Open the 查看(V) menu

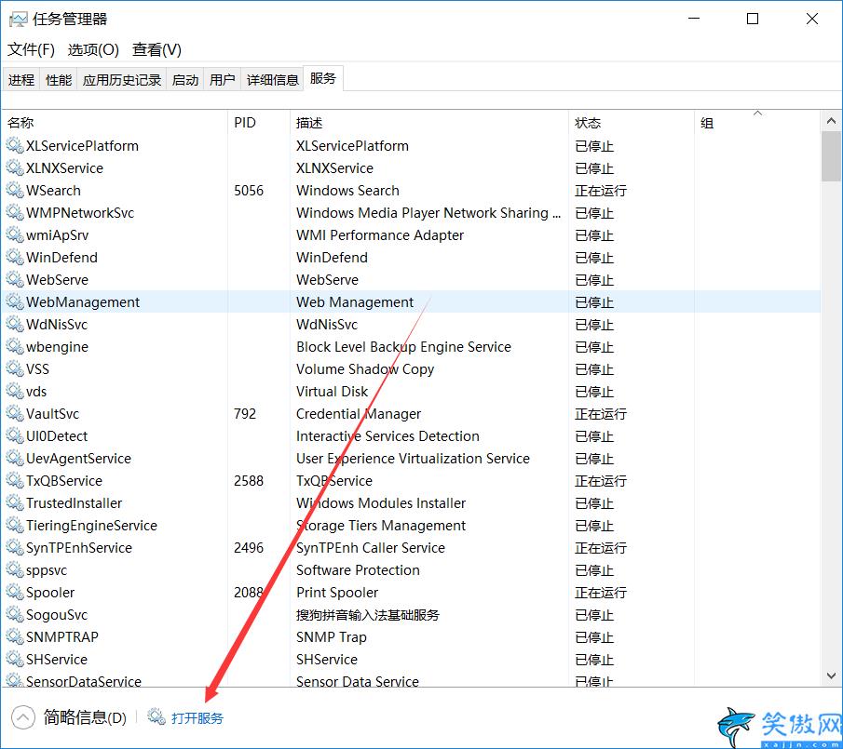tap(156, 50)
